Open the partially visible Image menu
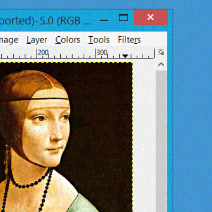212x212 pixels. (9, 40)
